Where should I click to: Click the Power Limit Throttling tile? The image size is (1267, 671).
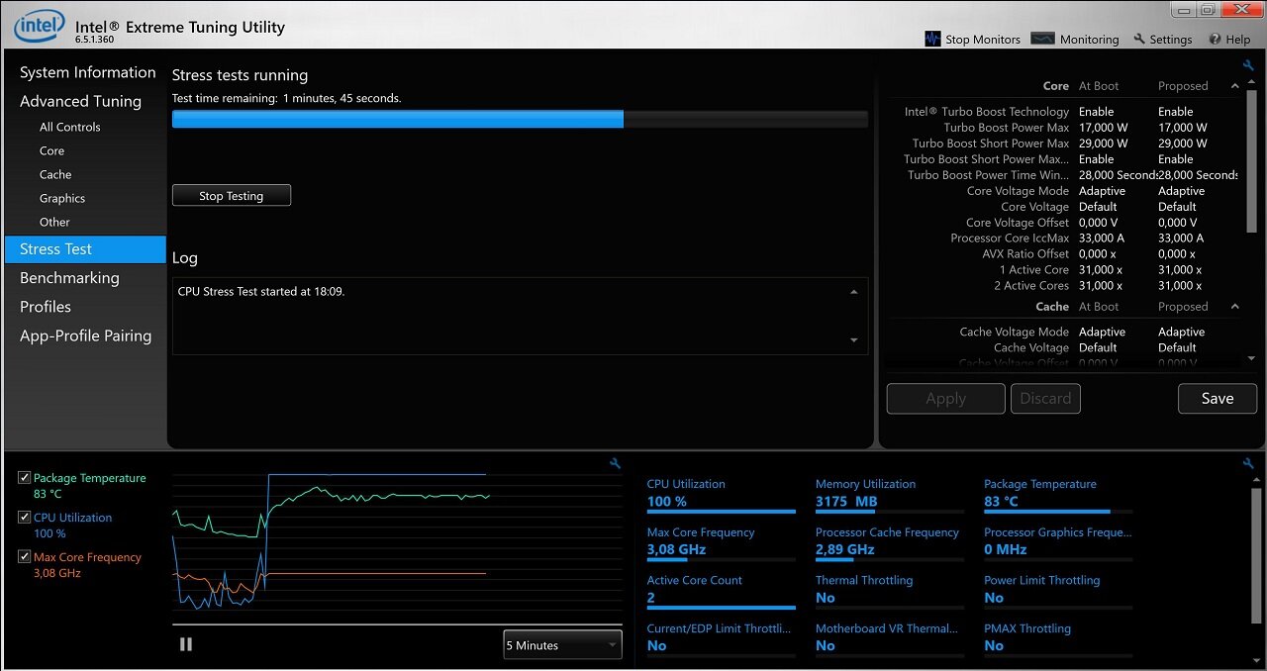click(1058, 590)
